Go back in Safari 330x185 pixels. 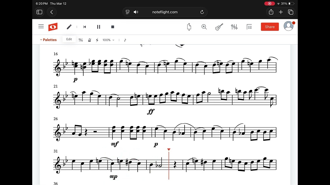tap(52, 12)
